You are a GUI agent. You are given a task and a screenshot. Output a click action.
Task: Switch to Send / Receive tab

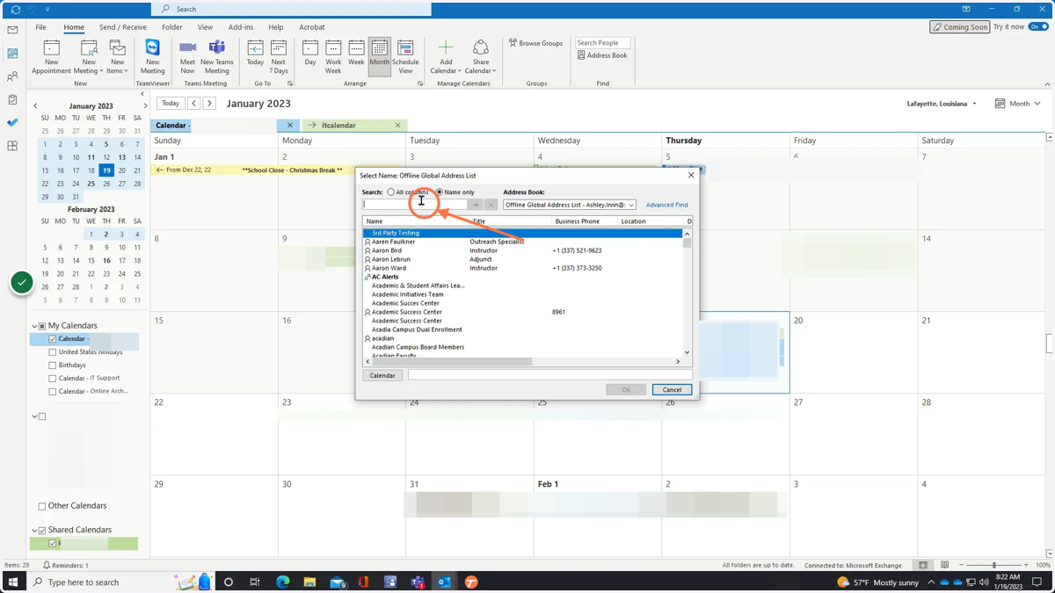click(123, 27)
